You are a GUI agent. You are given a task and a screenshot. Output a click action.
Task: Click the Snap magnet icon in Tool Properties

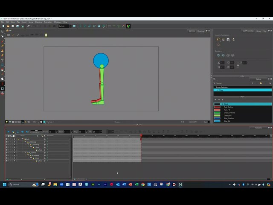click(x=228, y=39)
